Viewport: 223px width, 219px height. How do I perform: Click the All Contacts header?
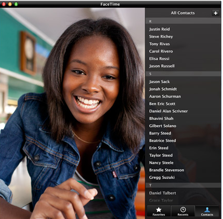point(183,13)
